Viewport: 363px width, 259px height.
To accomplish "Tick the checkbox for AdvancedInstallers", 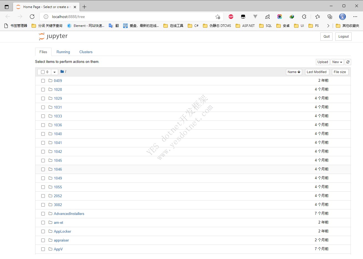I will [43, 214].
